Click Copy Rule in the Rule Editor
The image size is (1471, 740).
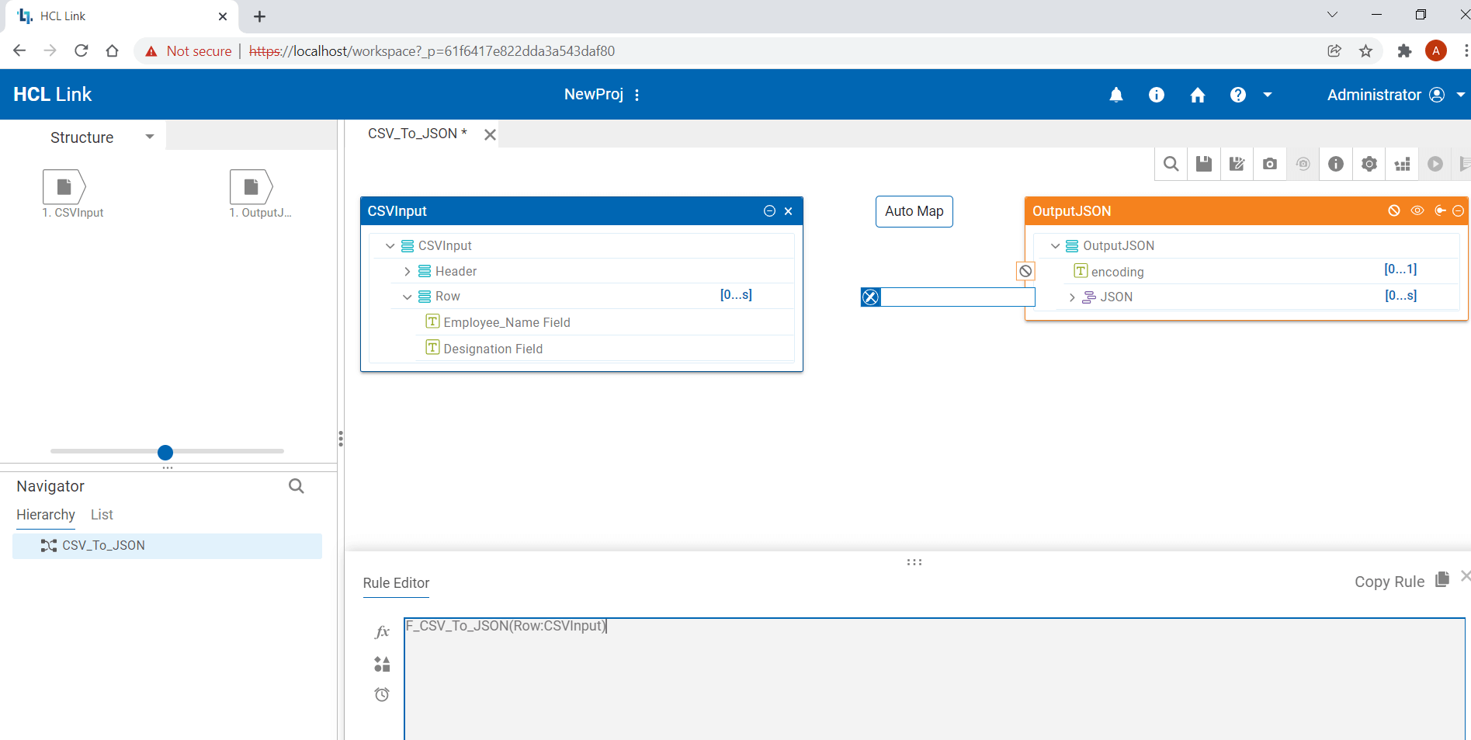click(x=1389, y=582)
